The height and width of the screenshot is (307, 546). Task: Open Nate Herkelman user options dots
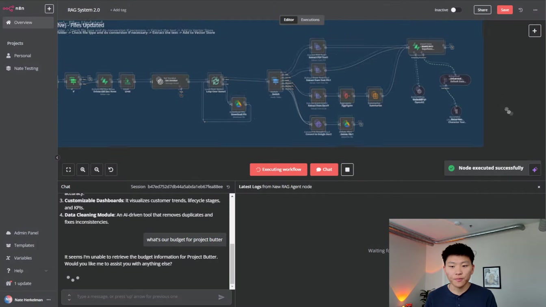(49, 300)
